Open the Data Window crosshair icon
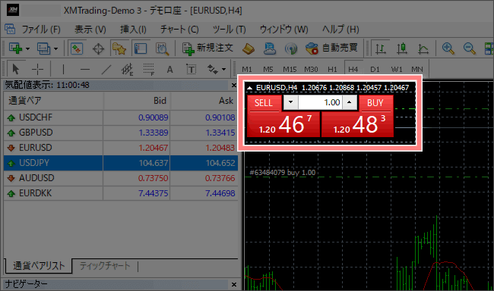Screen dimensions: 494x291 click(98, 48)
